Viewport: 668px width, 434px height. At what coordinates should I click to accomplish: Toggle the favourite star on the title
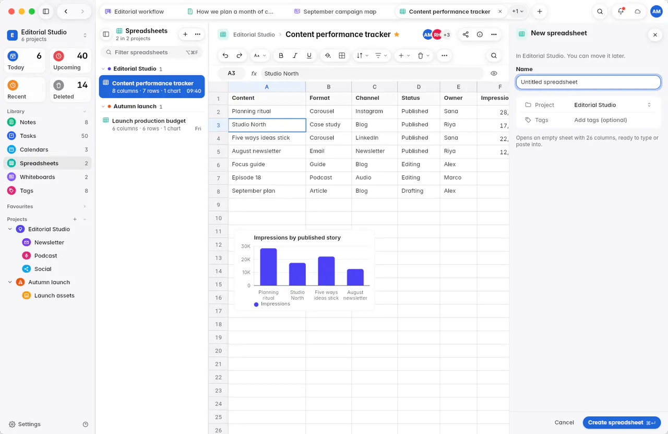397,34
